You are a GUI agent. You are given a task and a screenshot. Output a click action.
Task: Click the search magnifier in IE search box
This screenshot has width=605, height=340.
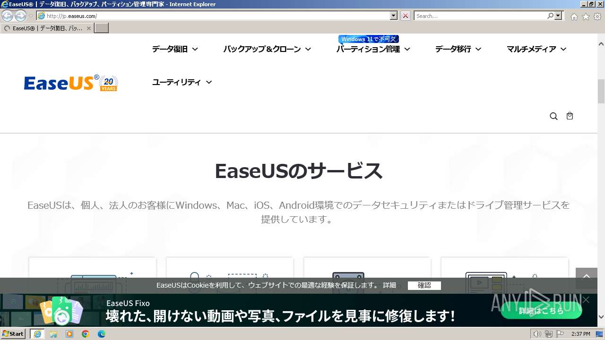pos(550,16)
